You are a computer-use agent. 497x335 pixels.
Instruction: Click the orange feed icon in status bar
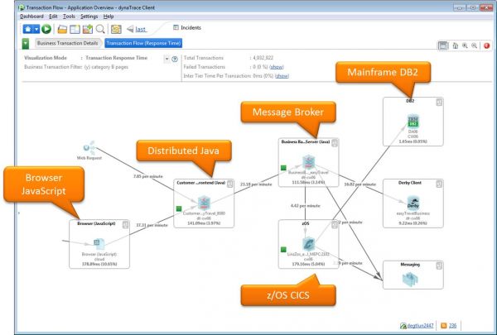point(444,326)
